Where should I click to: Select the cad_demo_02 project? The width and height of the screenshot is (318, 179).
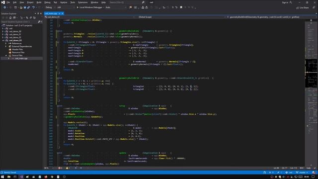pos(15,38)
